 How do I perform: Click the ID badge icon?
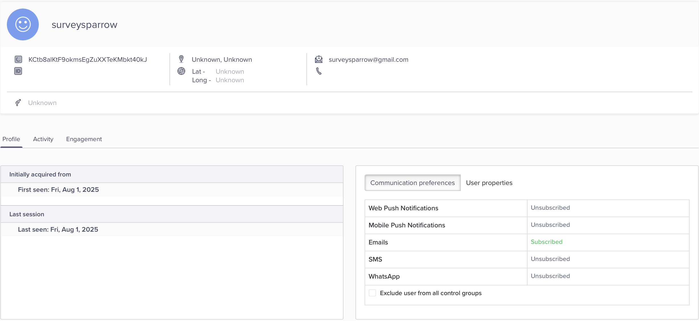coord(18,71)
